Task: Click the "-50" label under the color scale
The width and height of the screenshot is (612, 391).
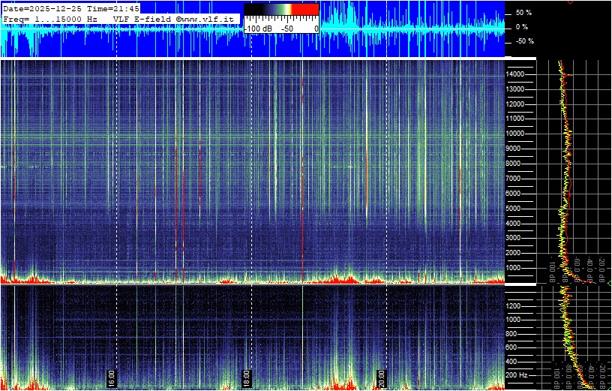Action: tap(289, 29)
